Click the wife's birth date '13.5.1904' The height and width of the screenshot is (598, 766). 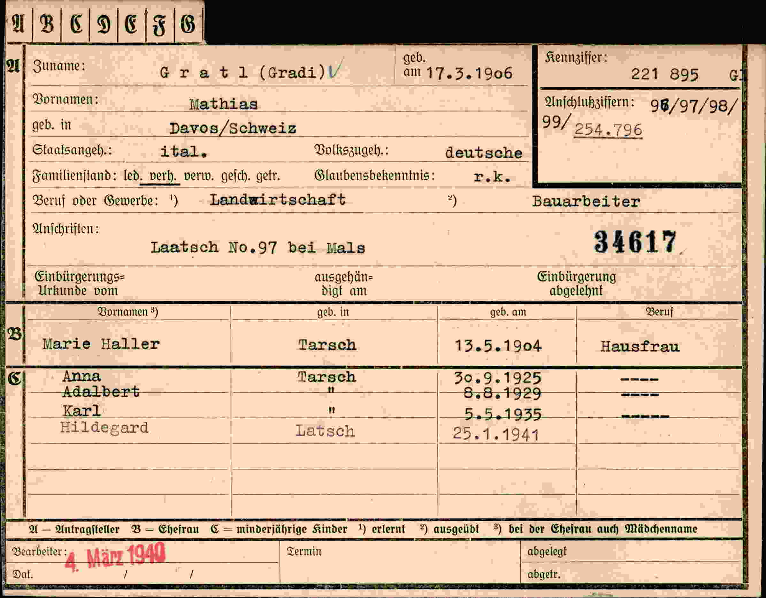tap(498, 346)
